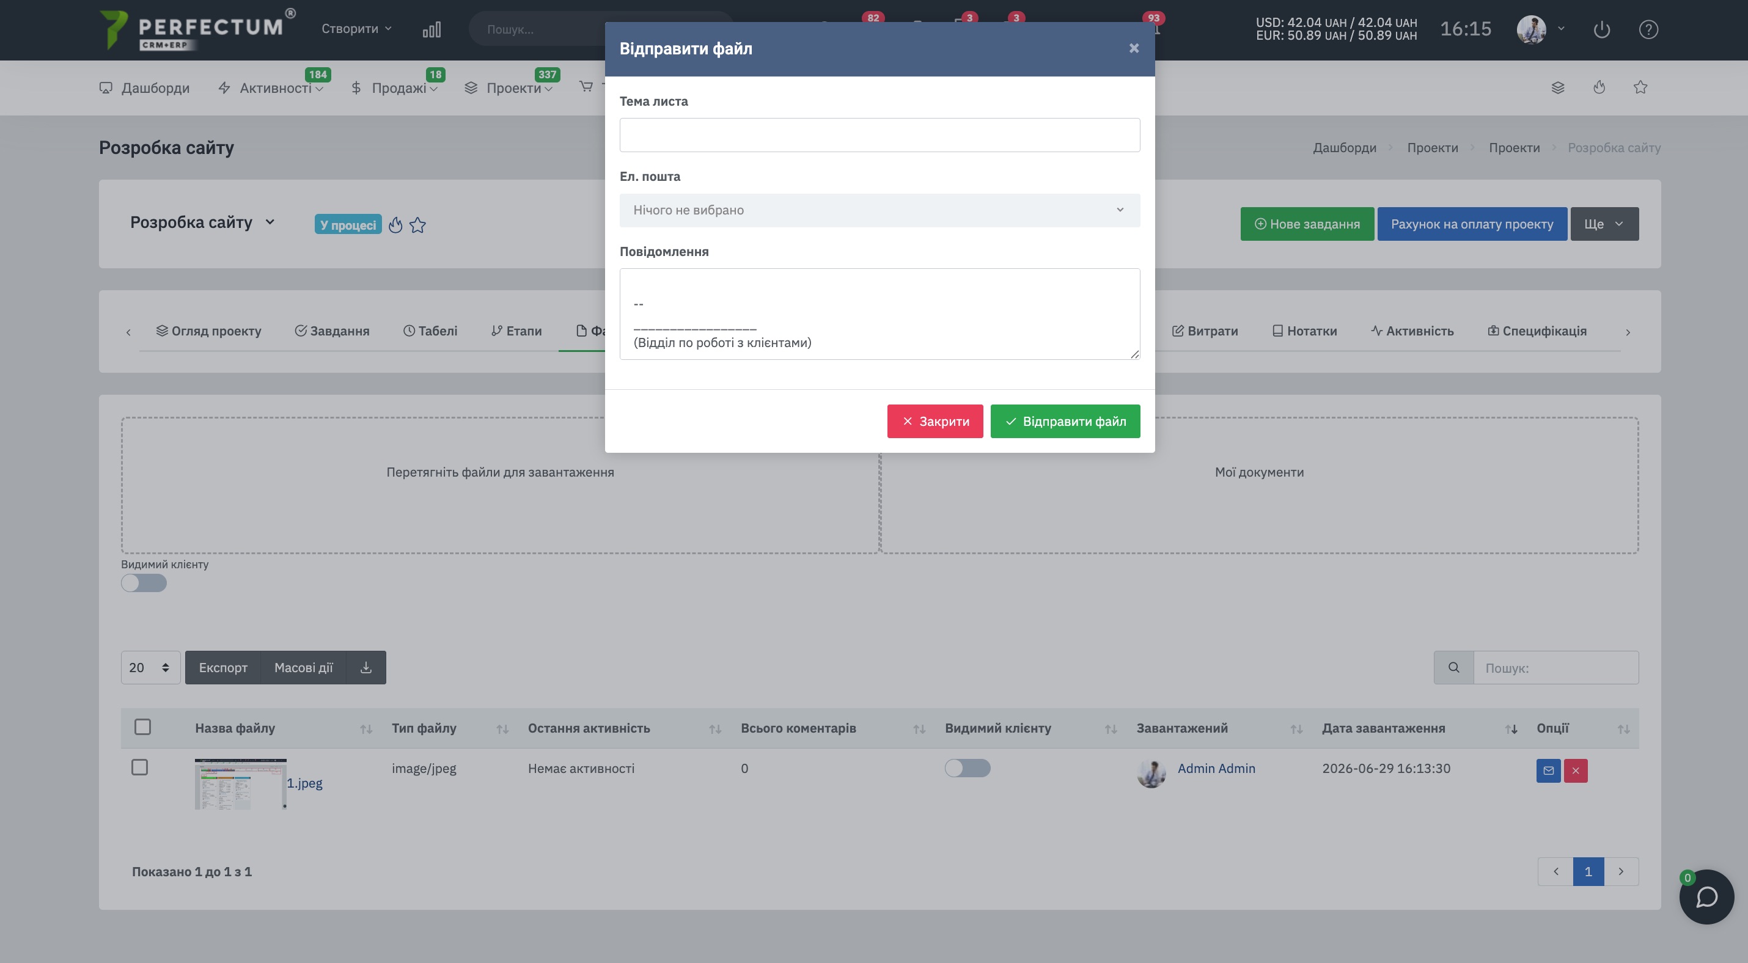
Task: Click the red Закрити button
Action: tap(935, 421)
